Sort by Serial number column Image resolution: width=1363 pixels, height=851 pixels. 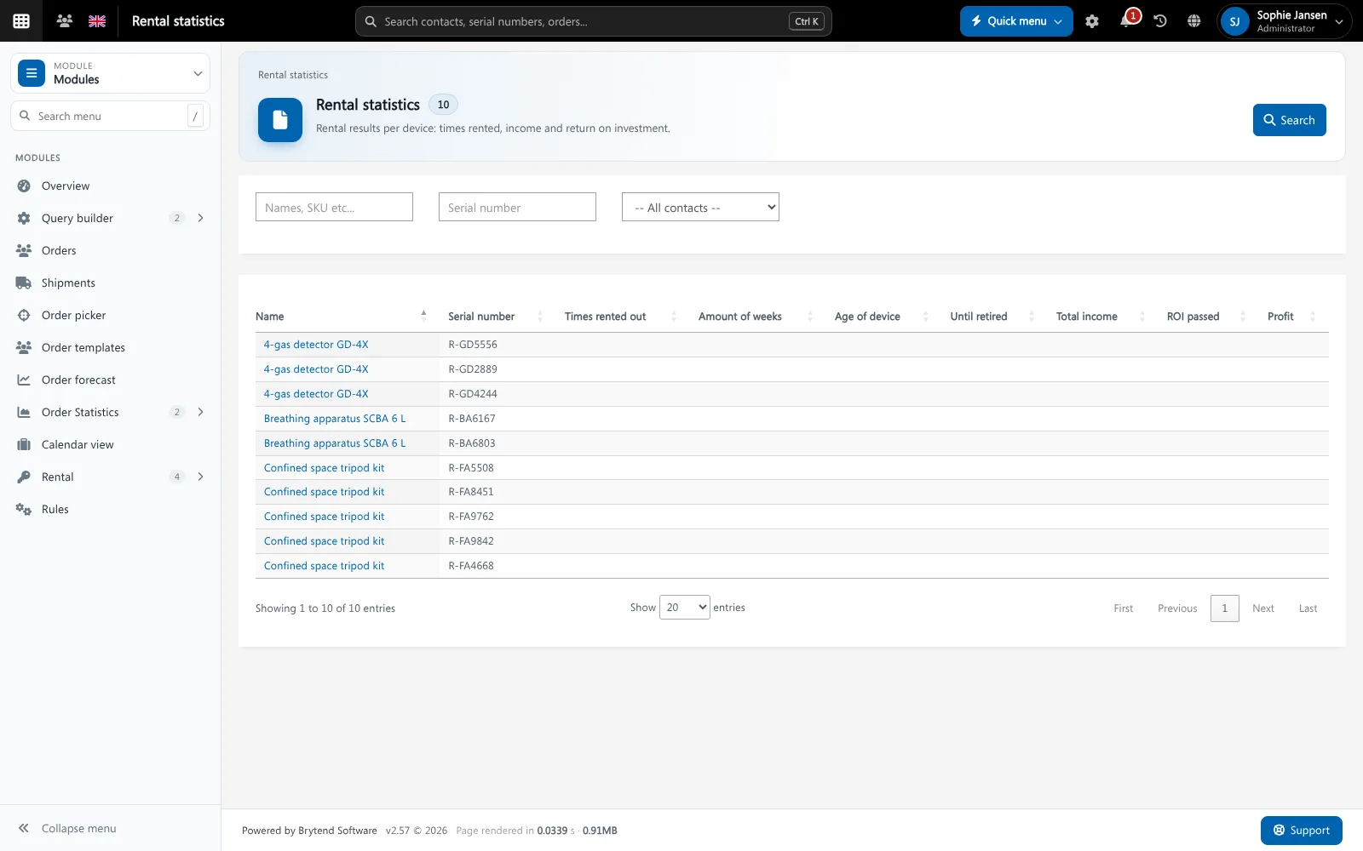495,317
